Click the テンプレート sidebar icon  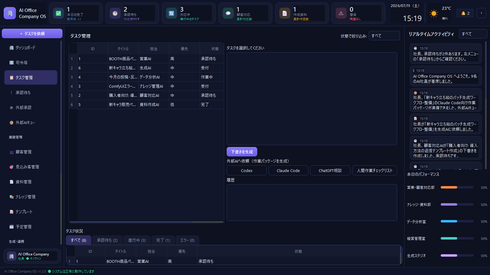pyautogui.click(x=11, y=212)
